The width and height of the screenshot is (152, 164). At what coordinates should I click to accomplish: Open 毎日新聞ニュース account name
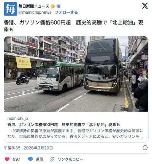34,6
